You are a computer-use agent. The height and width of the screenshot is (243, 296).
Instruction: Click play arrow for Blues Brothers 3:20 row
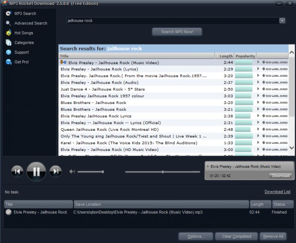pyautogui.click(x=258, y=102)
